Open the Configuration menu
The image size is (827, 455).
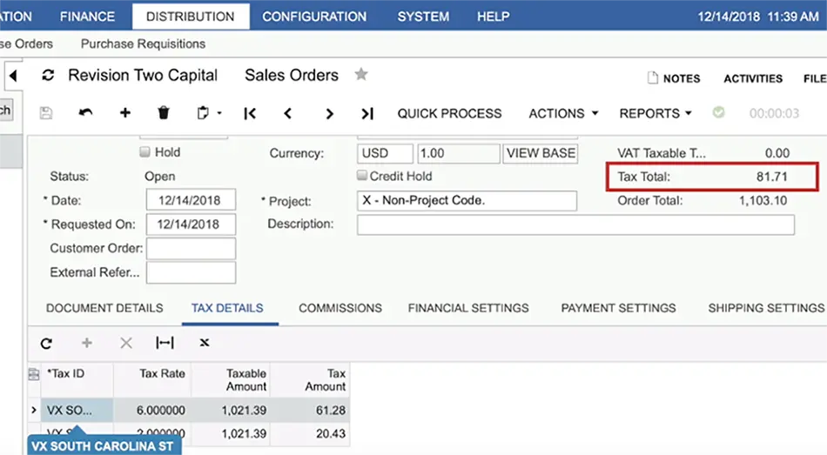[314, 17]
